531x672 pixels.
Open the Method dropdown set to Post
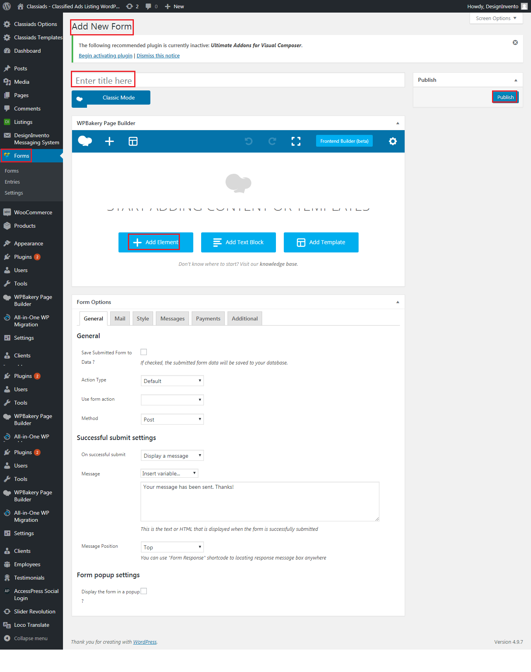click(x=172, y=419)
